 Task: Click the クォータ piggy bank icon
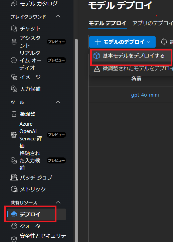14,226
